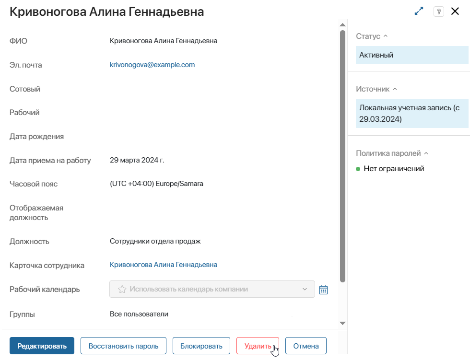Viewport: 470px width, 361px height.
Task: Click the Дата приема на работу label
Action: (50, 160)
